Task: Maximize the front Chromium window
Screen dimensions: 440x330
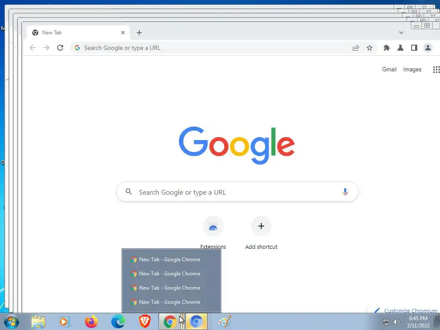Action: (427, 25)
